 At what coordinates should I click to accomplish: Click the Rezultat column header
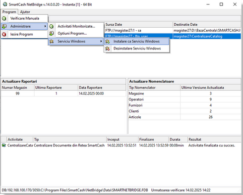tap(214, 140)
